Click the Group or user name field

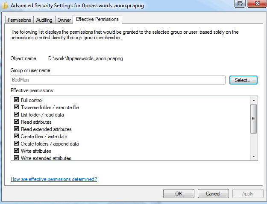point(118,80)
